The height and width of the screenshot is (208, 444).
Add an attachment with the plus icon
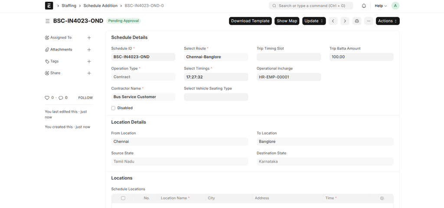coord(89,50)
